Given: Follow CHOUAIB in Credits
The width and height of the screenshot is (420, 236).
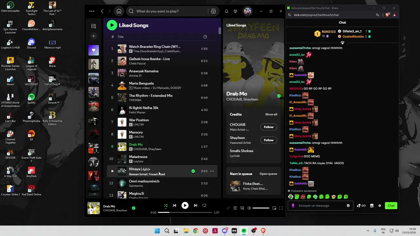Looking at the screenshot, I should point(269,127).
